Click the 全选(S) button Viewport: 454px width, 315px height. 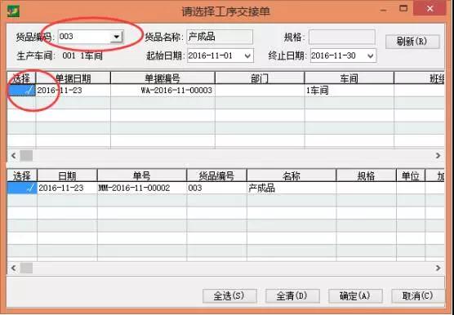(229, 295)
